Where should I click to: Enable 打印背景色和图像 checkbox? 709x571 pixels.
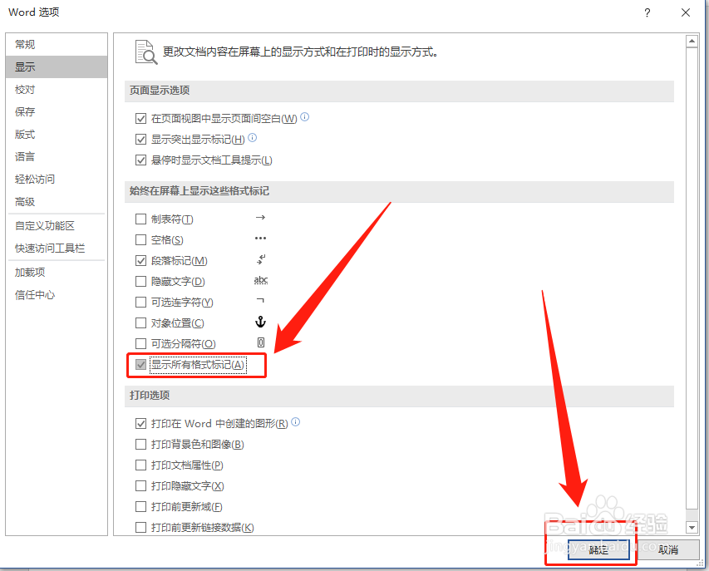tap(140, 445)
